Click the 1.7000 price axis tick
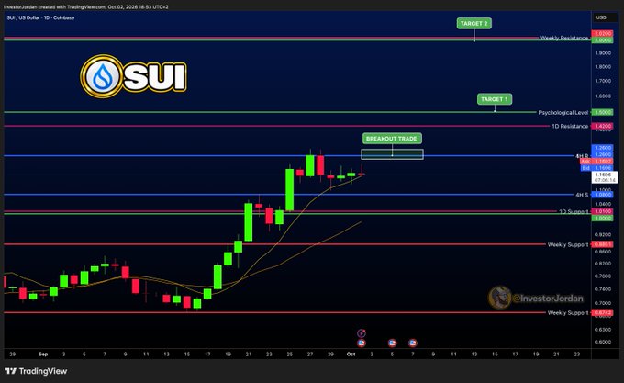Screen dimensions: 624x383 click(x=603, y=81)
